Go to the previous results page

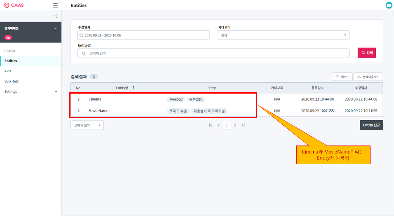[x=219, y=125]
